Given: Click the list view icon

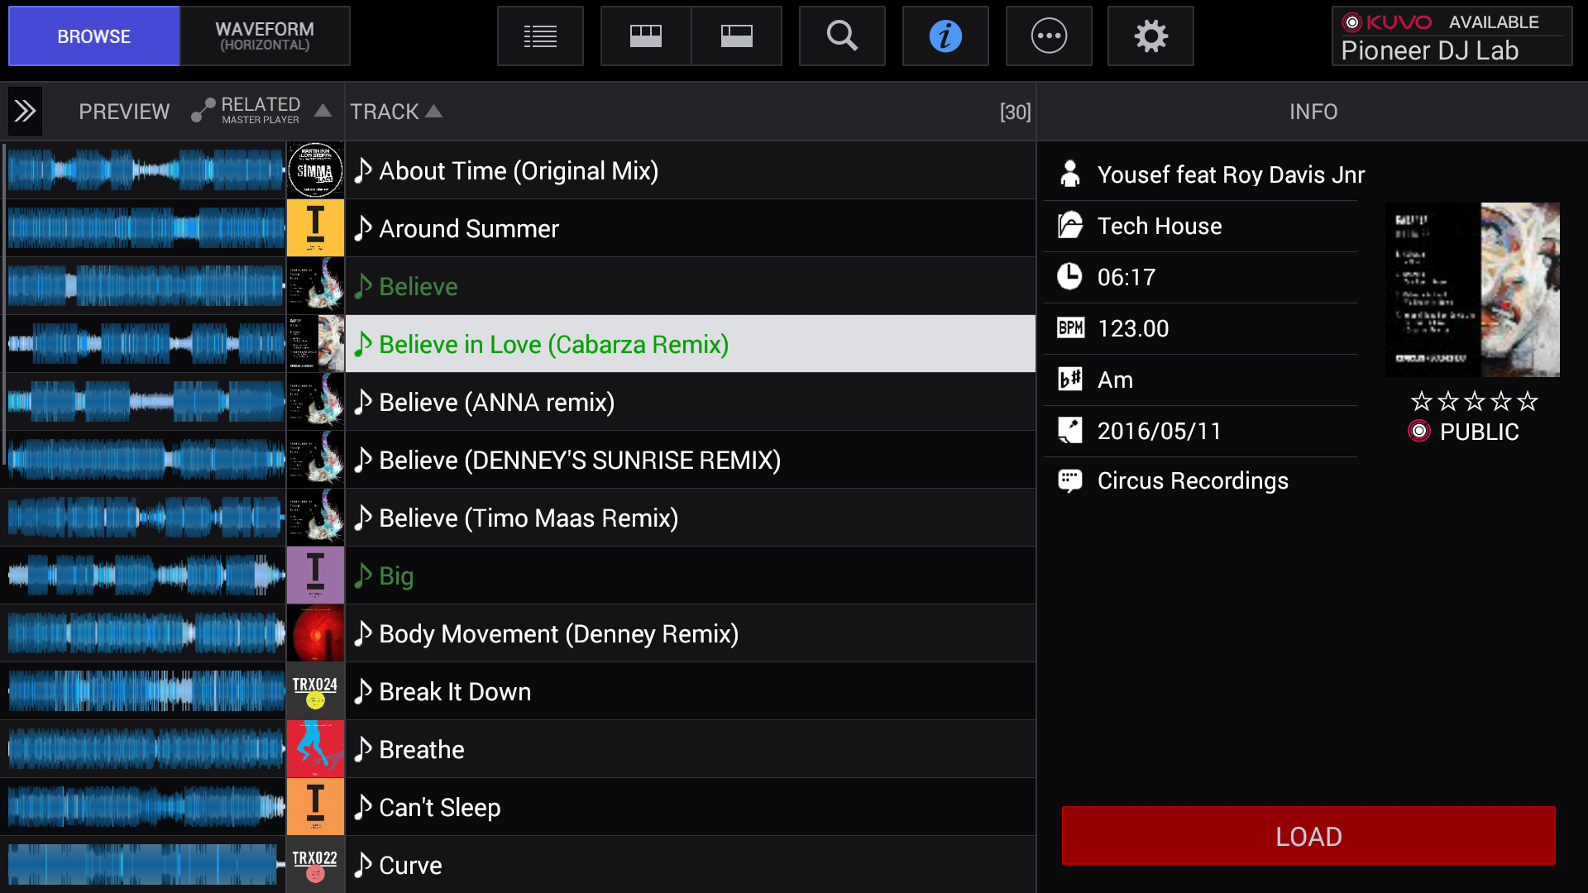Looking at the screenshot, I should [540, 36].
